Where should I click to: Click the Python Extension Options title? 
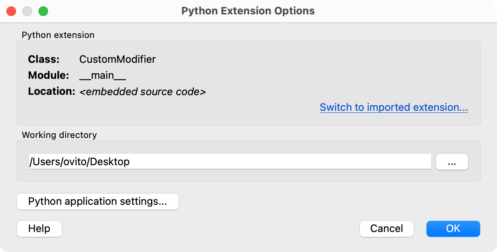coord(248,11)
